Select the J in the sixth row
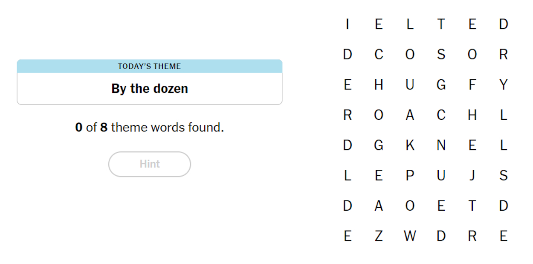 [x=472, y=175]
